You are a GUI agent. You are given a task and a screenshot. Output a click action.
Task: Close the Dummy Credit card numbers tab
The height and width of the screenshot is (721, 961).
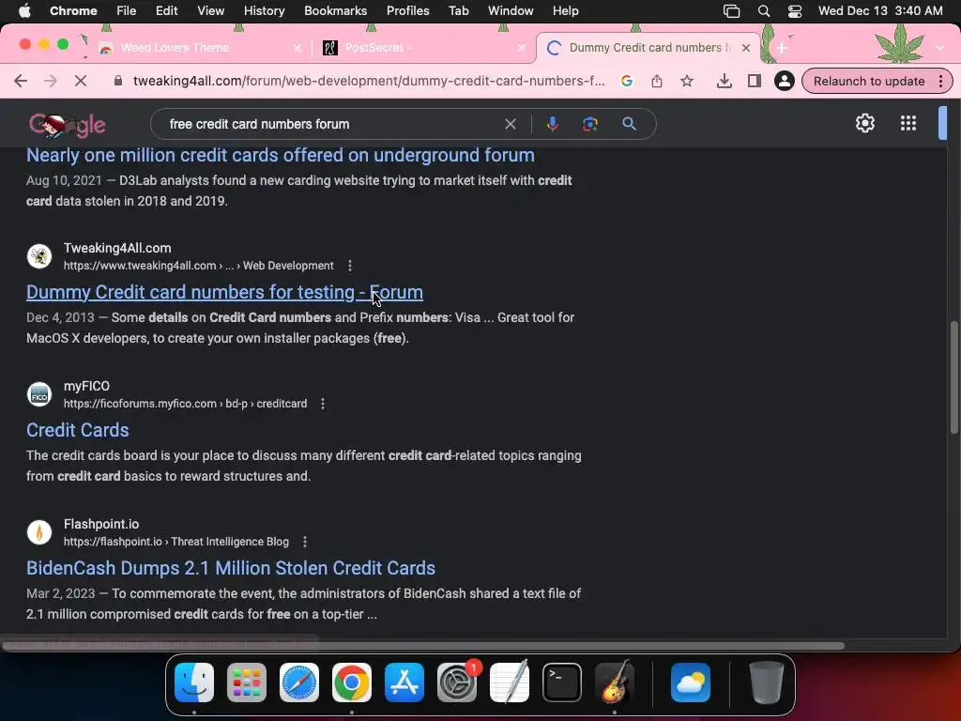[746, 48]
